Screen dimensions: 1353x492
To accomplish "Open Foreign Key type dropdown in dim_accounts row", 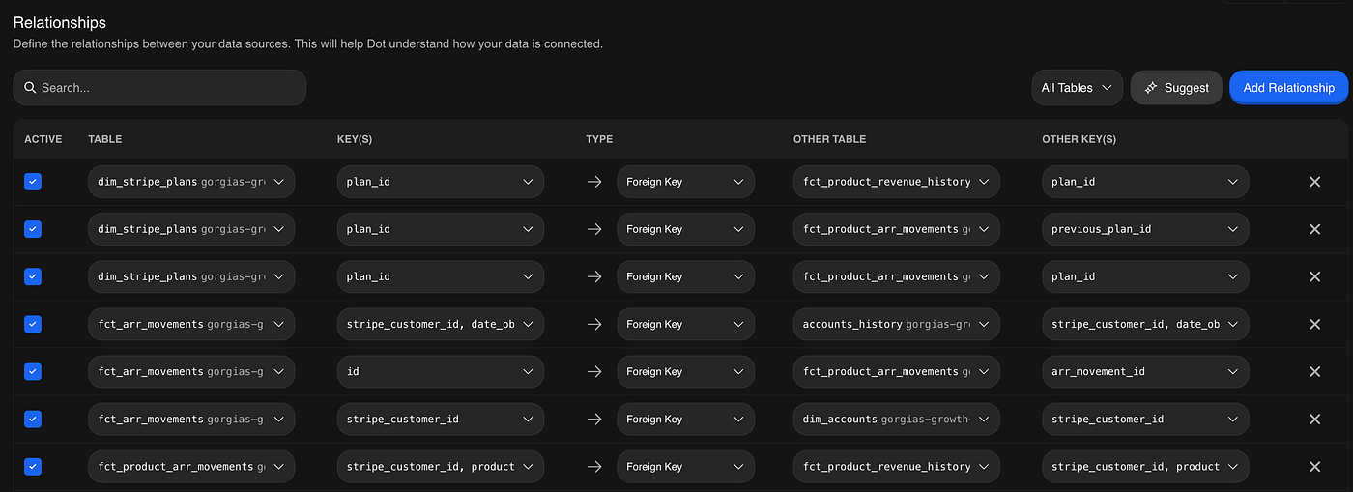I will [x=686, y=420].
